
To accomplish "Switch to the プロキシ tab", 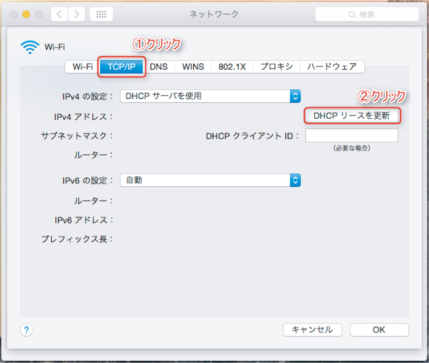I will click(277, 67).
